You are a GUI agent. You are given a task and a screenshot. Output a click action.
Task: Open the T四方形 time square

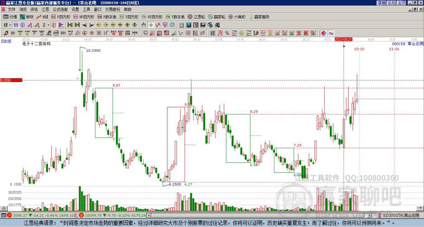(129, 17)
